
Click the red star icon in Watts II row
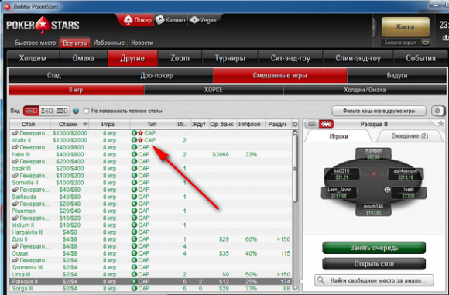tap(140, 140)
